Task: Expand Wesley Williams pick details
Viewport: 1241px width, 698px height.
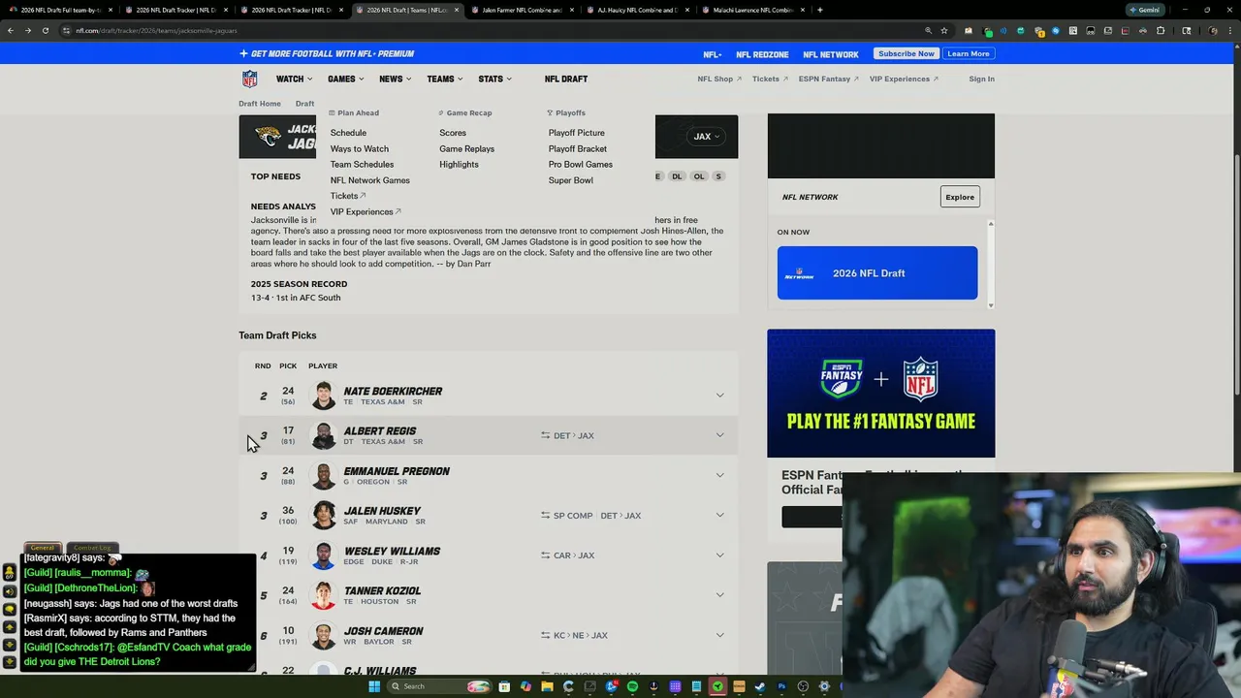Action: coord(719,555)
